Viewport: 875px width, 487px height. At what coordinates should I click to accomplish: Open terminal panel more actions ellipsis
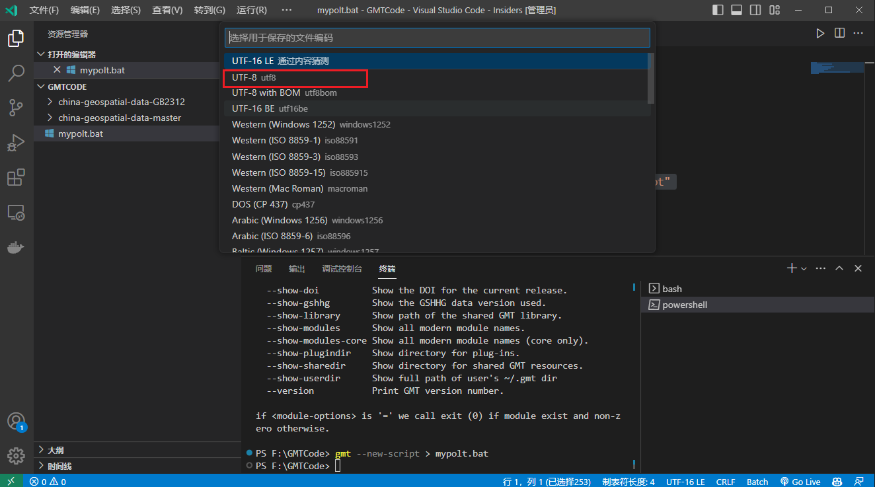821,268
